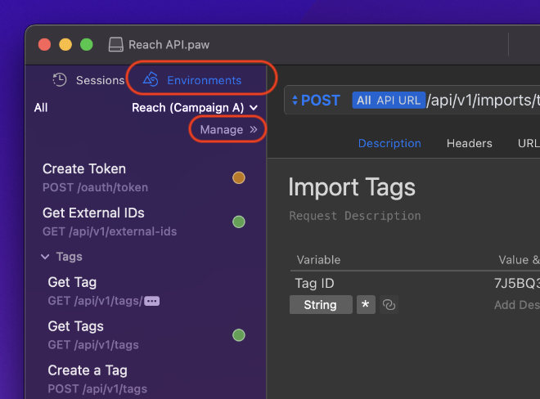
Task: Click the link icon beside String
Action: pos(389,305)
